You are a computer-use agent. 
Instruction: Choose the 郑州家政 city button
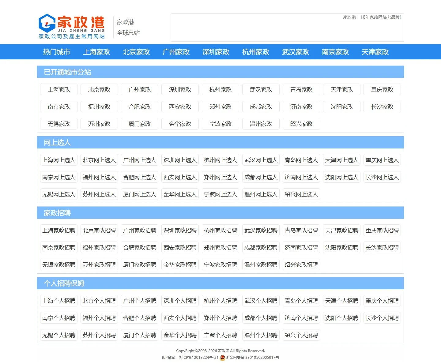(x=221, y=107)
